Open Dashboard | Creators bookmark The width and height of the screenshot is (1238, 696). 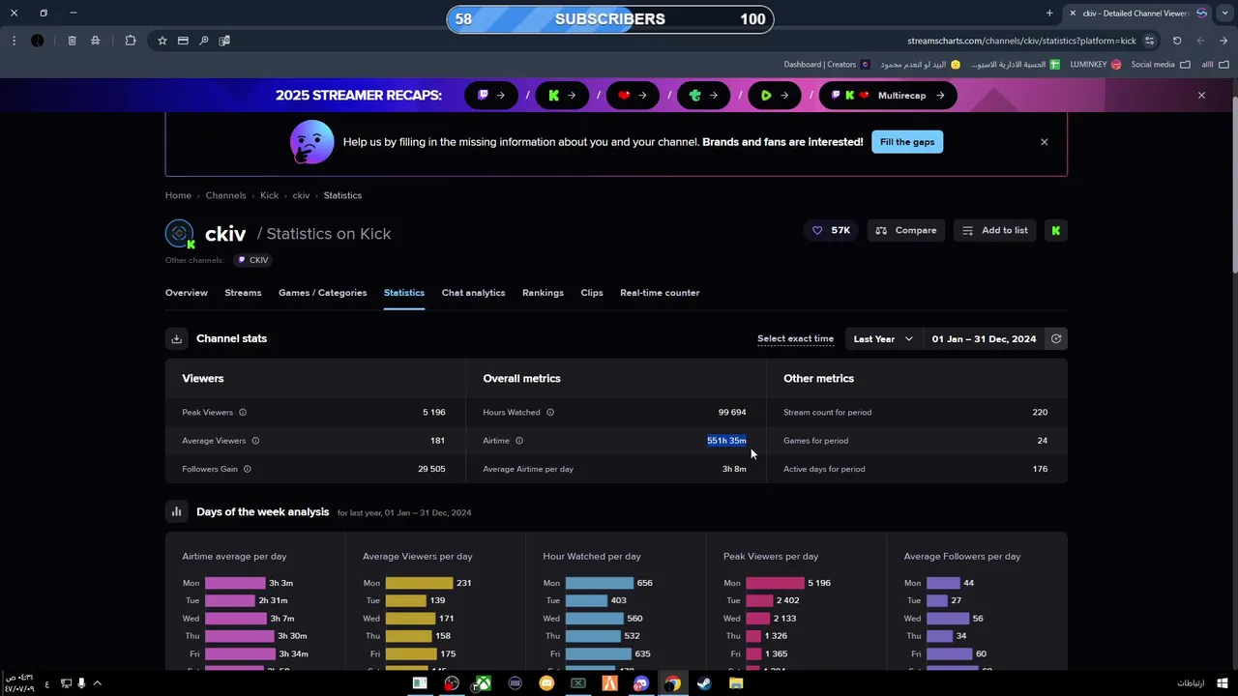click(x=827, y=65)
